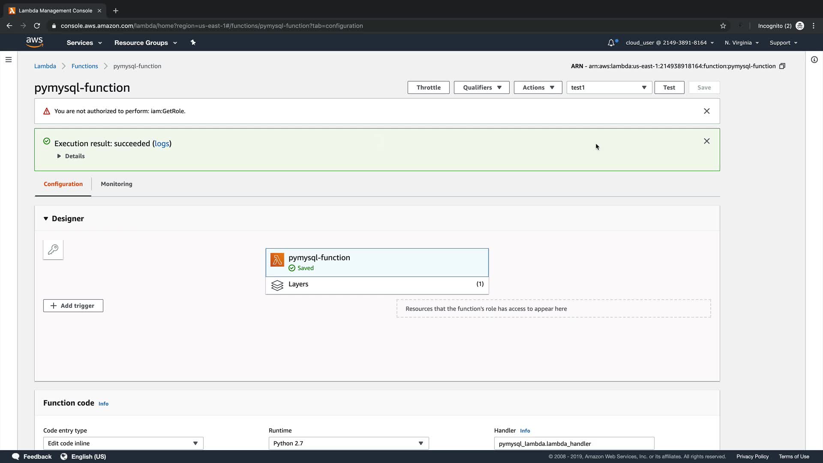This screenshot has width=823, height=463.
Task: Open the test1 test event dropdown
Action: (x=609, y=87)
